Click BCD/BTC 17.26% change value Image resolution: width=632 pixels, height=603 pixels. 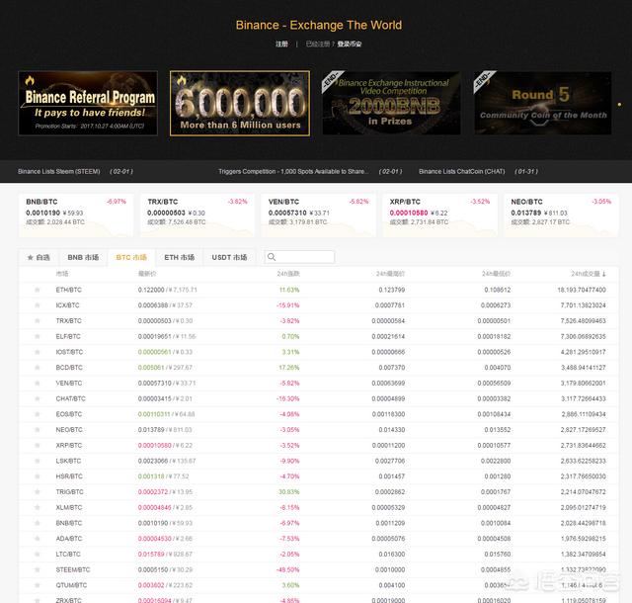(x=289, y=368)
